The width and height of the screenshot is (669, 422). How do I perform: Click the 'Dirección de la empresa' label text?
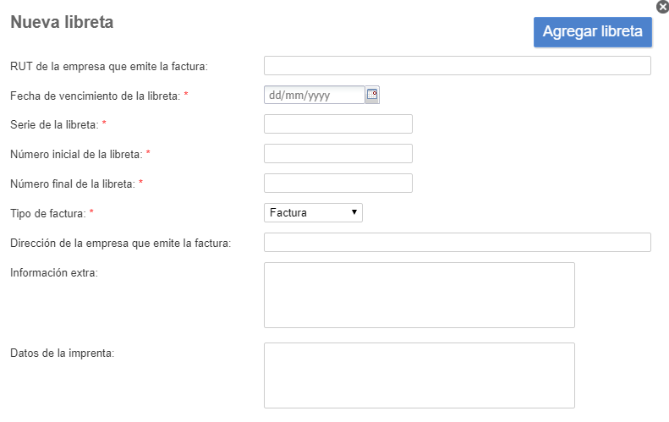click(x=120, y=244)
